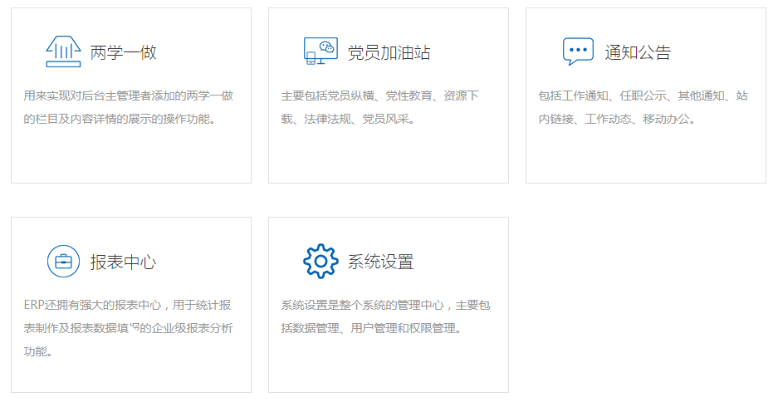This screenshot has height=402, width=773.
Task: Select the 通知公告 heading
Action: point(638,53)
